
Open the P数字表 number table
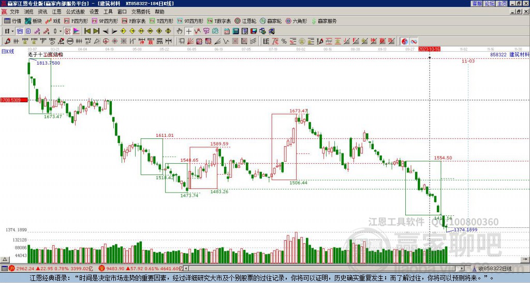(134, 21)
